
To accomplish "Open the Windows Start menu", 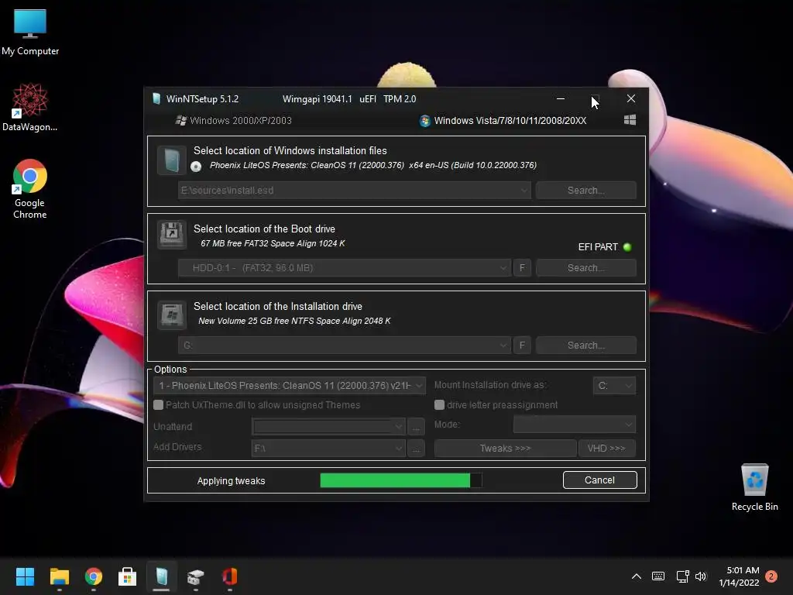I will (x=25, y=576).
